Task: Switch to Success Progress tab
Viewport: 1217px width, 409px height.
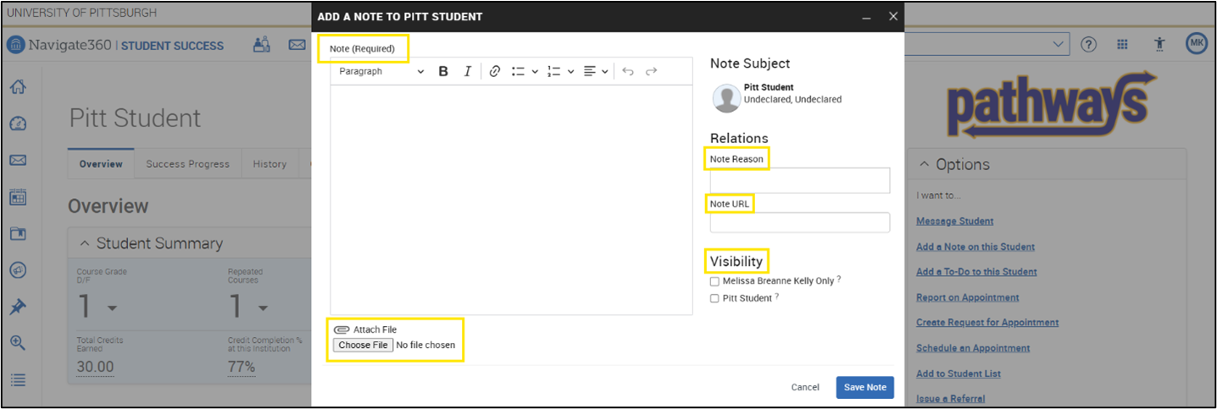Action: point(187,164)
